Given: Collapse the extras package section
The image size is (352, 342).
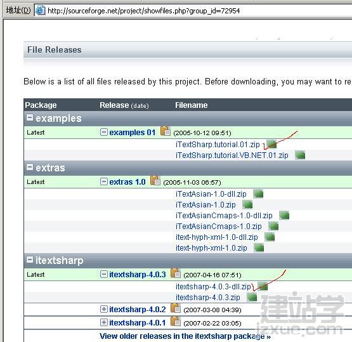Looking at the screenshot, I should pyautogui.click(x=30, y=167).
